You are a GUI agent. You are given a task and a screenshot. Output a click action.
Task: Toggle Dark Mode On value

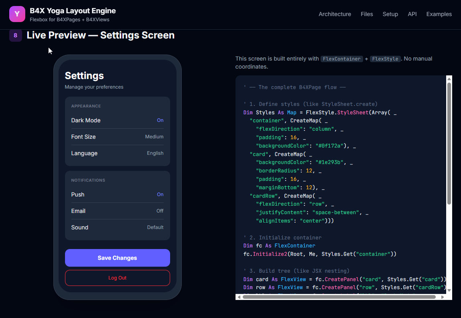point(160,120)
